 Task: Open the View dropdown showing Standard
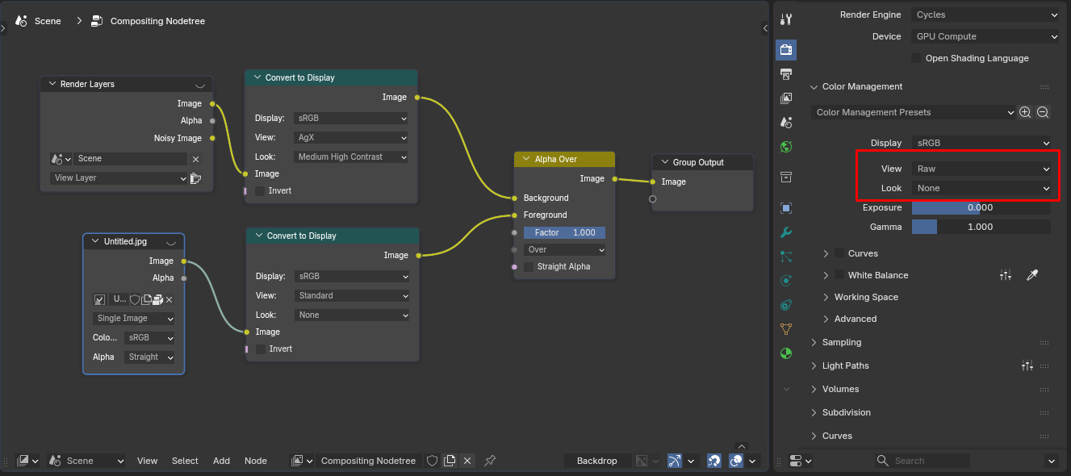click(353, 296)
